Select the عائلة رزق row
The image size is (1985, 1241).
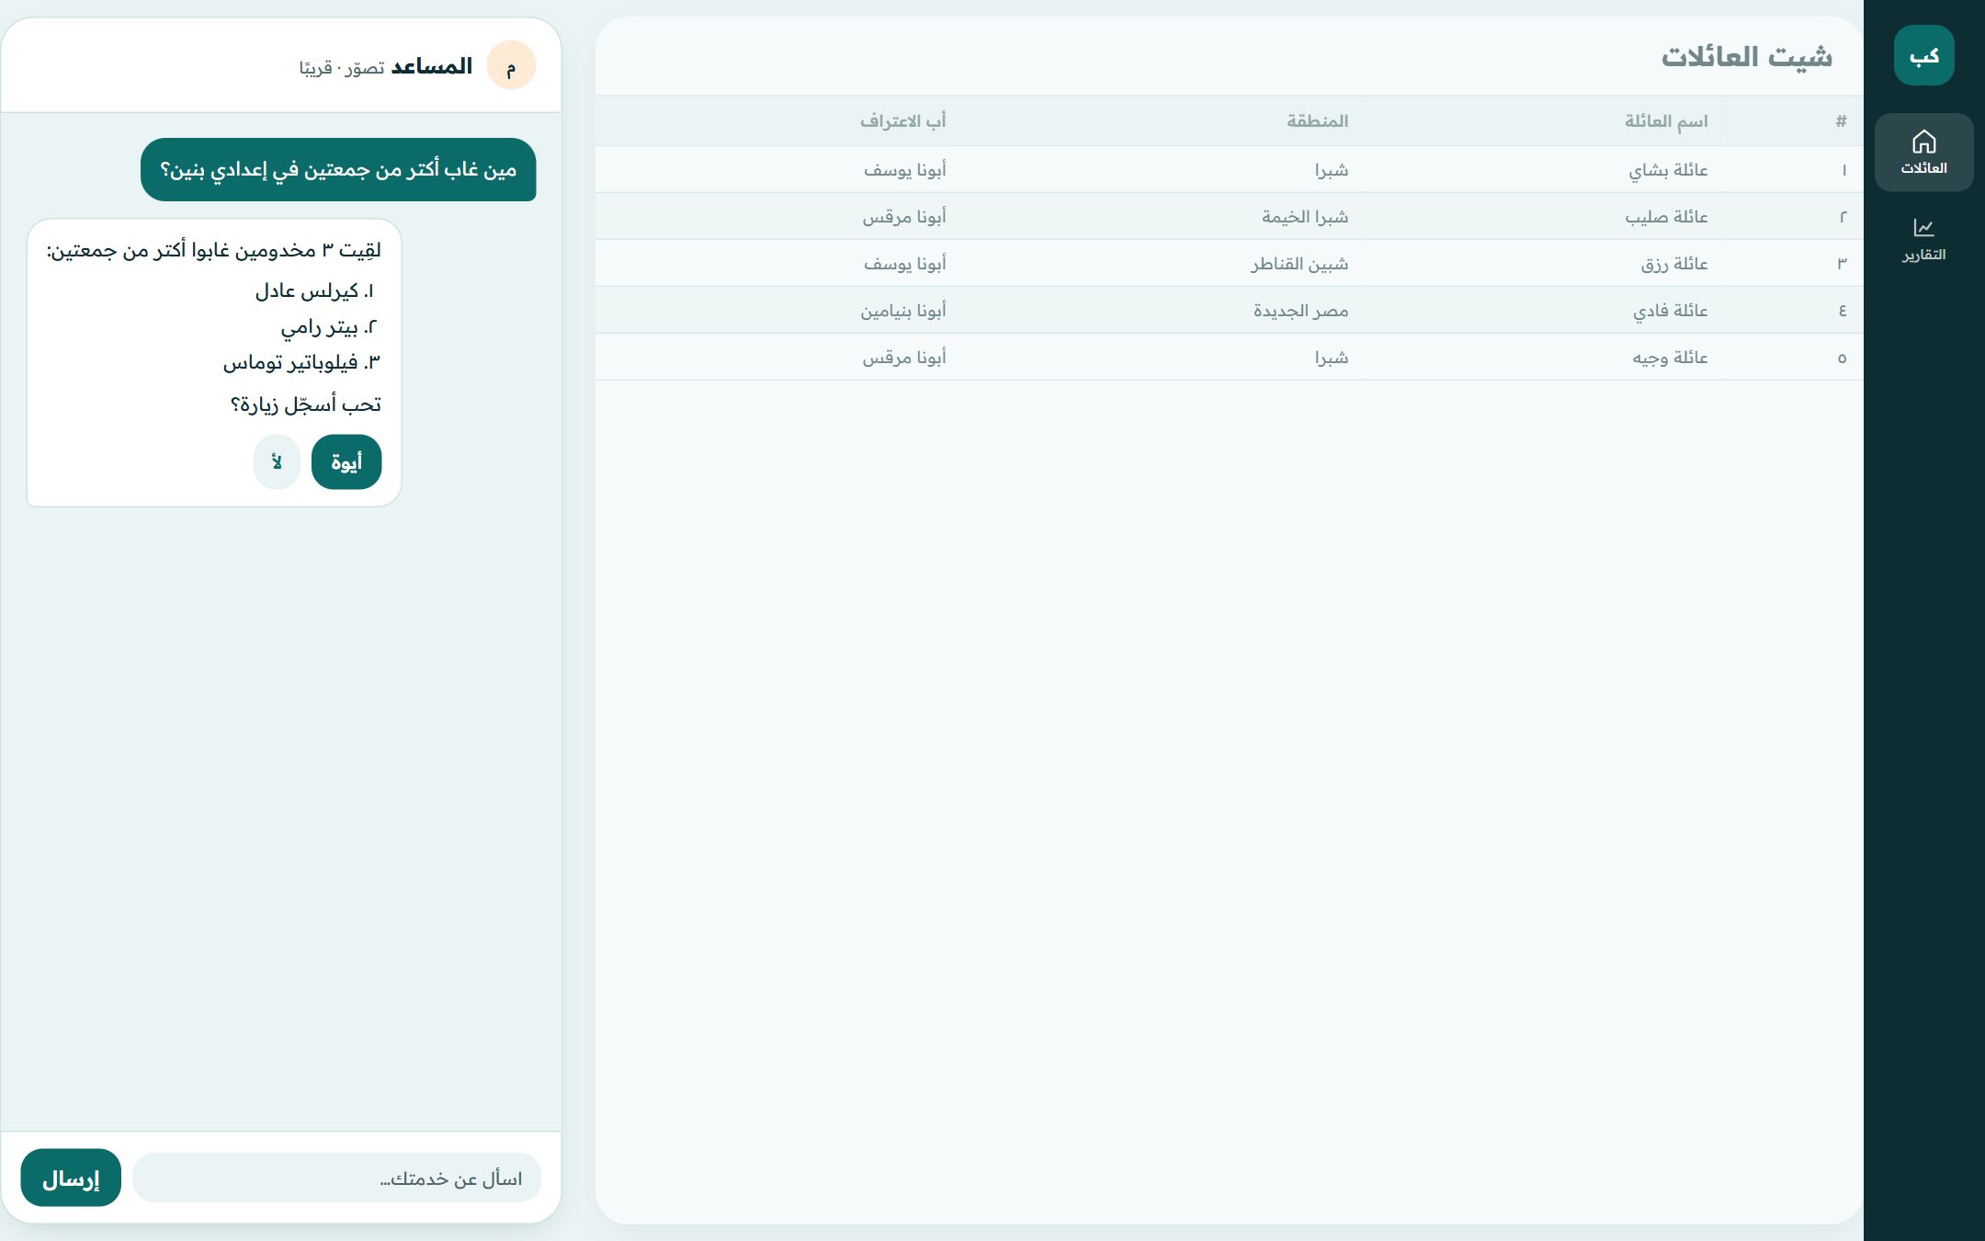(x=1229, y=263)
